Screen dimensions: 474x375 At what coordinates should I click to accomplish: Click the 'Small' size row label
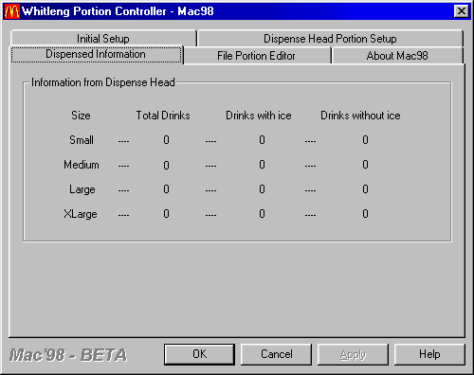[82, 140]
